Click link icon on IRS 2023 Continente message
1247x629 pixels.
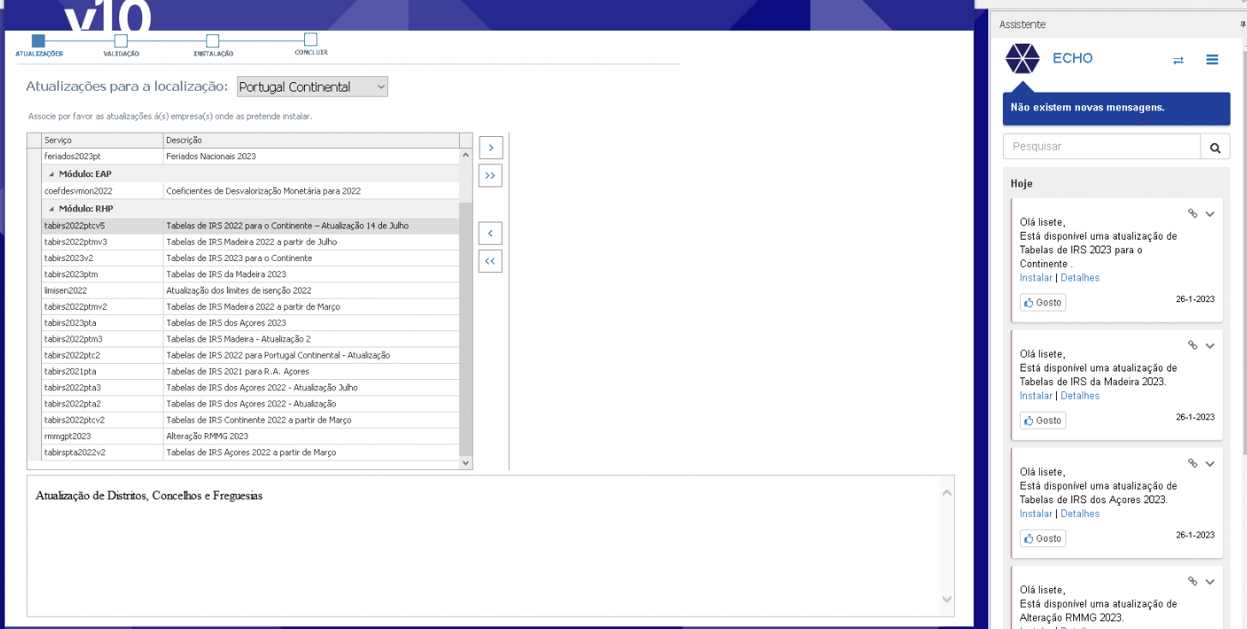click(1192, 214)
